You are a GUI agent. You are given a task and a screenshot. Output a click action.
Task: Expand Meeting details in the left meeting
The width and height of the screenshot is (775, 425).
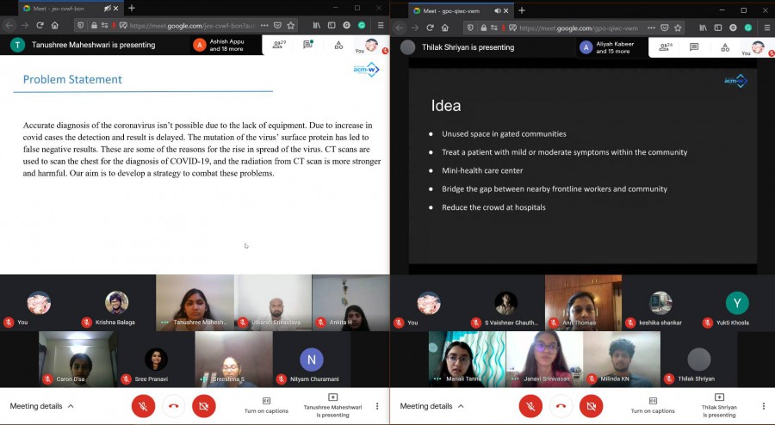tap(41, 406)
